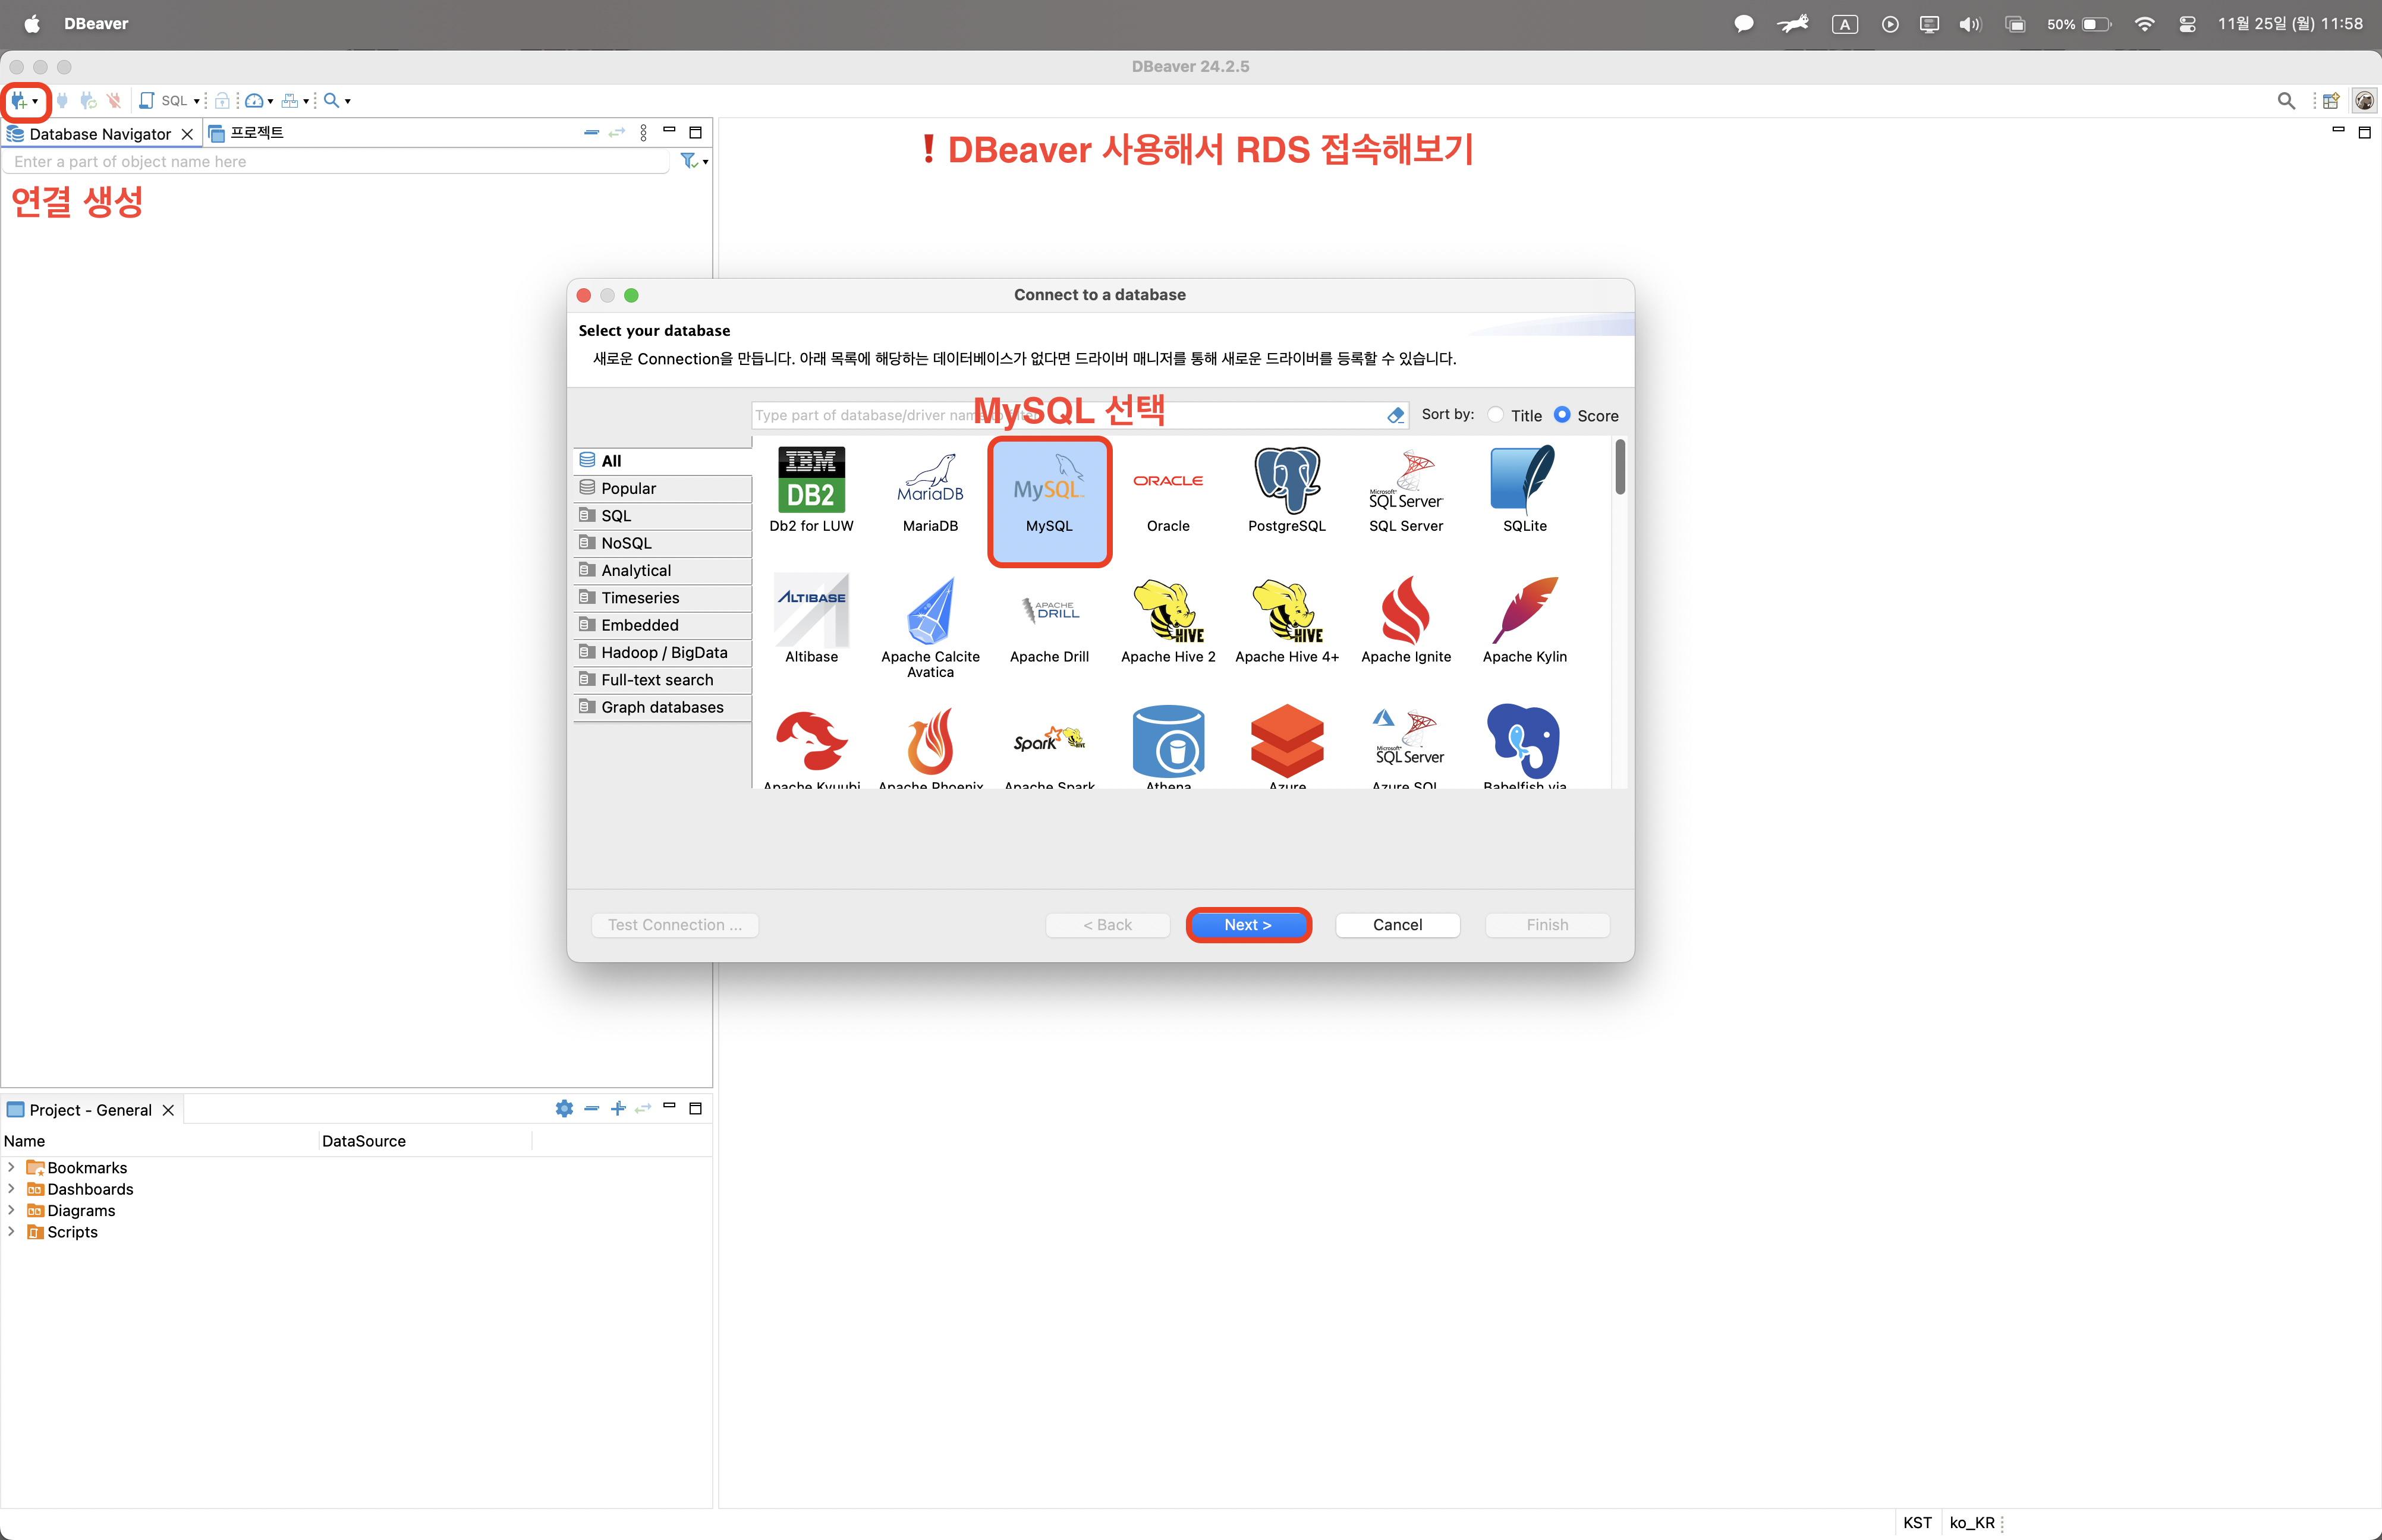This screenshot has height=1540, width=2382.
Task: Switch to the 프로젝트 tab
Action: pos(247,133)
